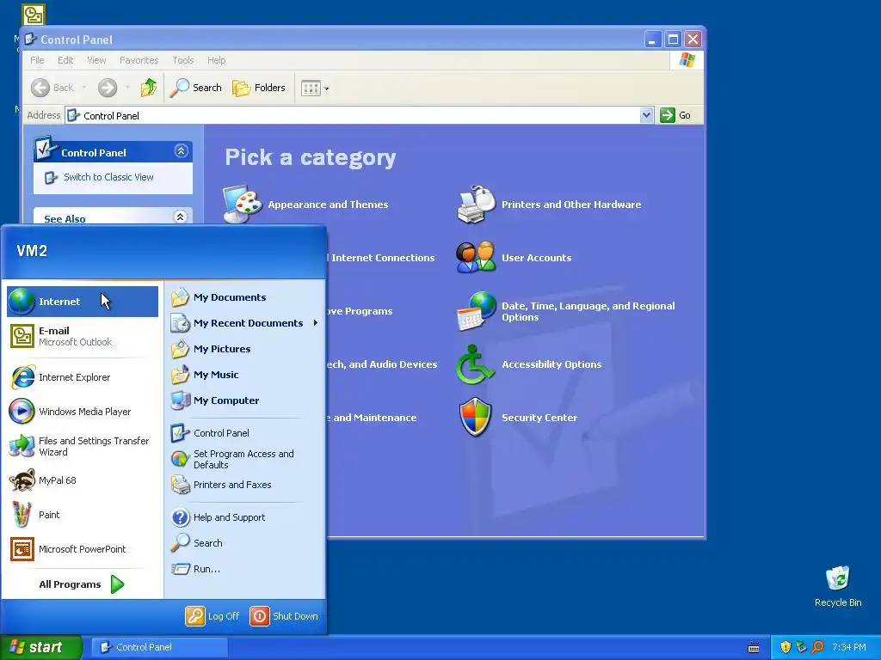
Task: Open the Help menu
Action: tap(216, 60)
